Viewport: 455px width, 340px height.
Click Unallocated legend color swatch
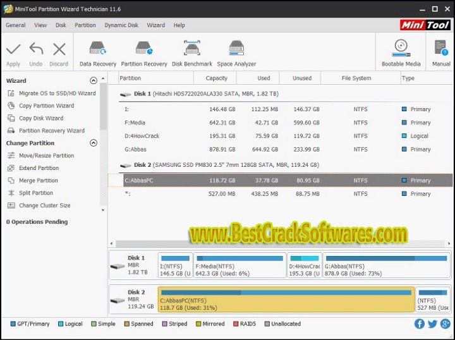coord(267,324)
